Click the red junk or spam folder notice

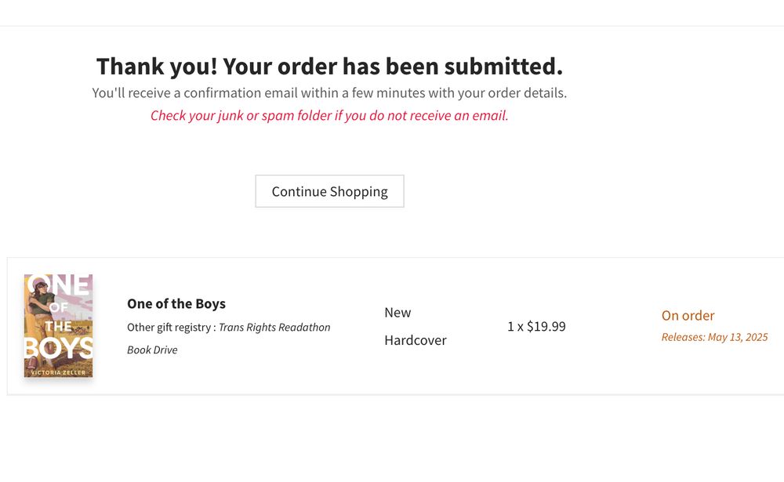pos(329,115)
